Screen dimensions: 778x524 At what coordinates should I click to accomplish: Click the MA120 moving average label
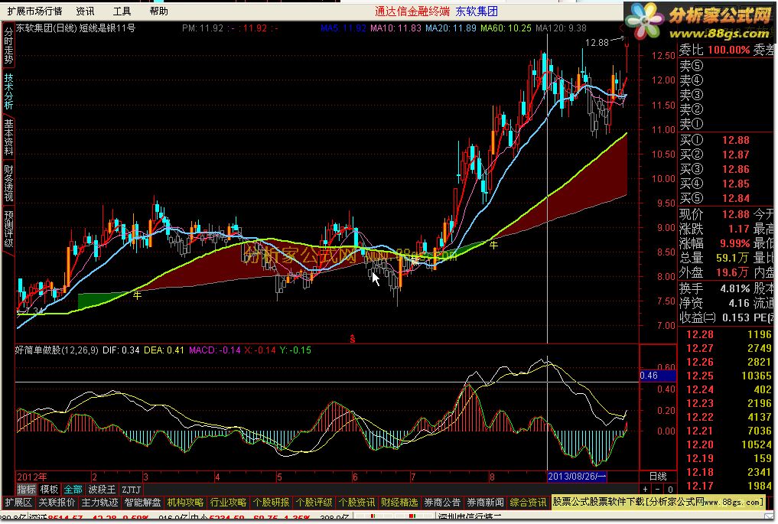[561, 28]
